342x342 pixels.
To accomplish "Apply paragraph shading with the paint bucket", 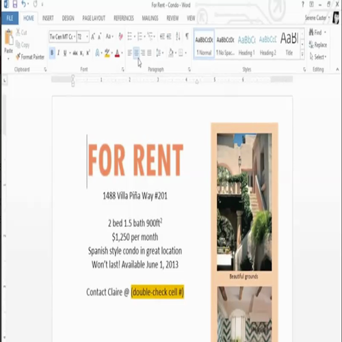I will (171, 53).
